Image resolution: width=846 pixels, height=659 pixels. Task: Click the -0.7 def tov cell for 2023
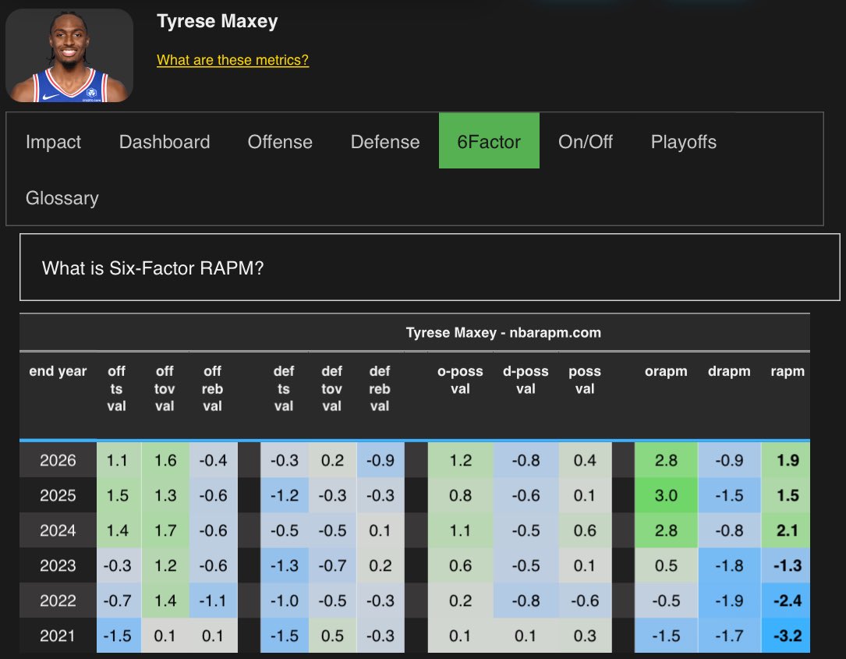coord(332,565)
